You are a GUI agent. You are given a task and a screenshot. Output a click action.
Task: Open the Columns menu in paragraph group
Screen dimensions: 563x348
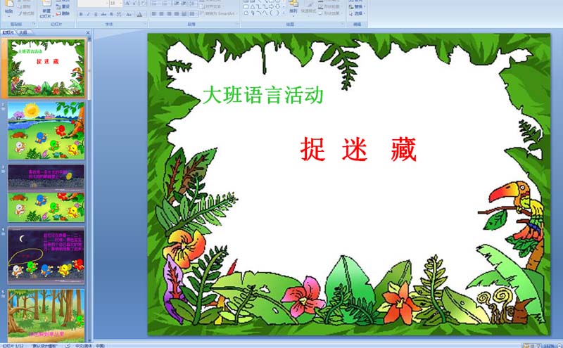(x=193, y=14)
